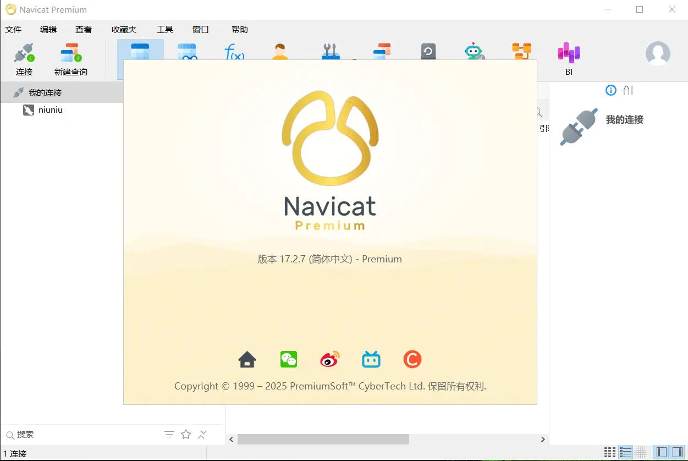Open the Weibo icon on about dialog
Viewport: 688px width, 461px height.
[330, 360]
